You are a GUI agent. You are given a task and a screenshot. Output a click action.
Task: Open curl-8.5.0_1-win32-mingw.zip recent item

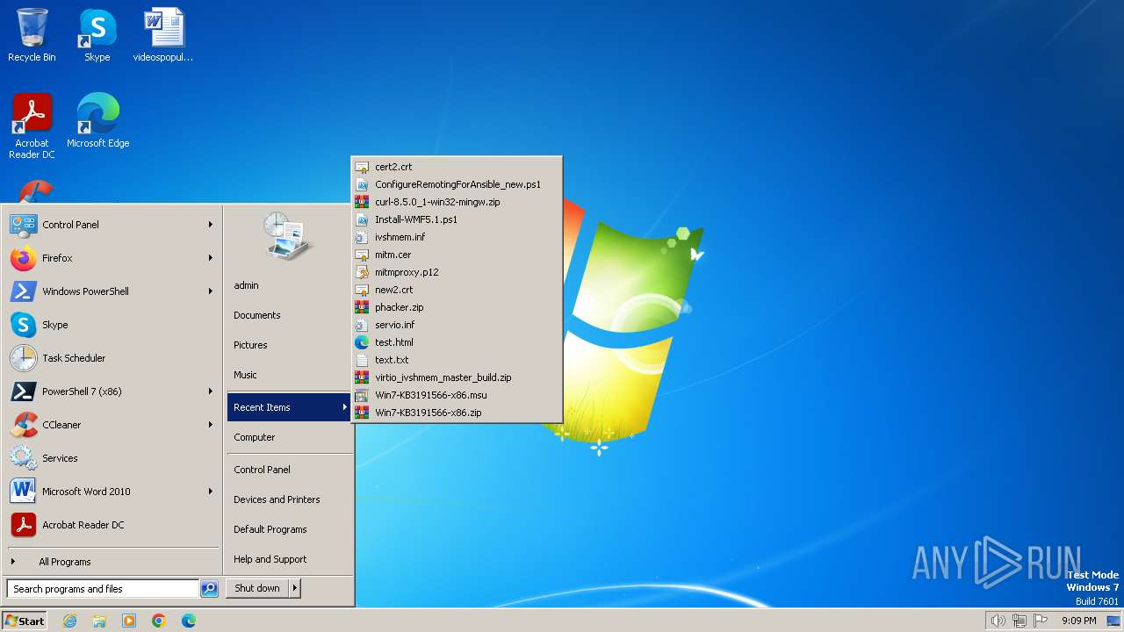[456, 202]
